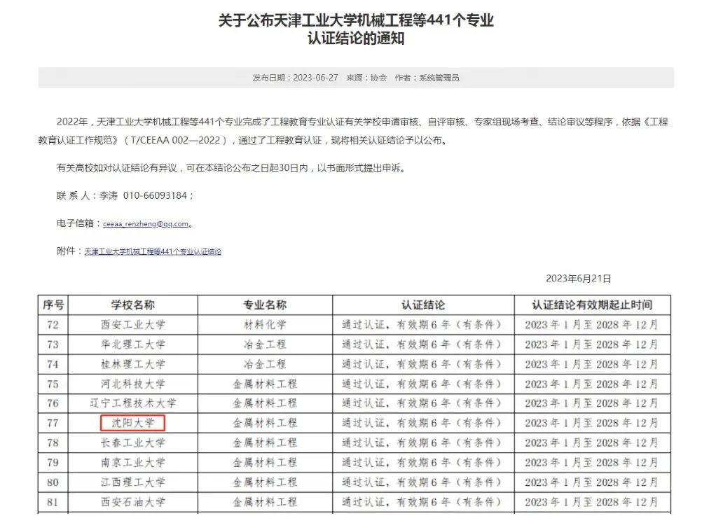Click serial number 72 in the table

click(53, 325)
